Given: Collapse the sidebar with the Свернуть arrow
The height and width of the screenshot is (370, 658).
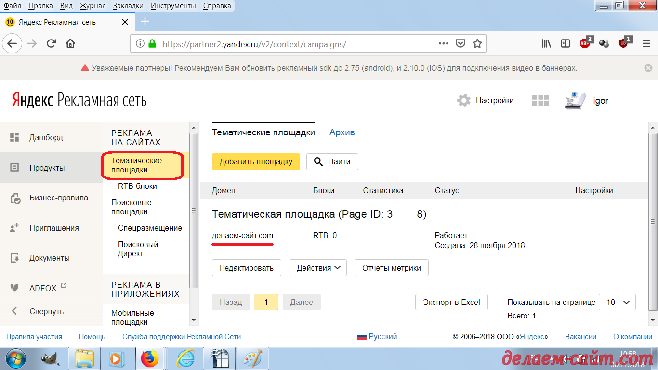Looking at the screenshot, I should [x=14, y=311].
